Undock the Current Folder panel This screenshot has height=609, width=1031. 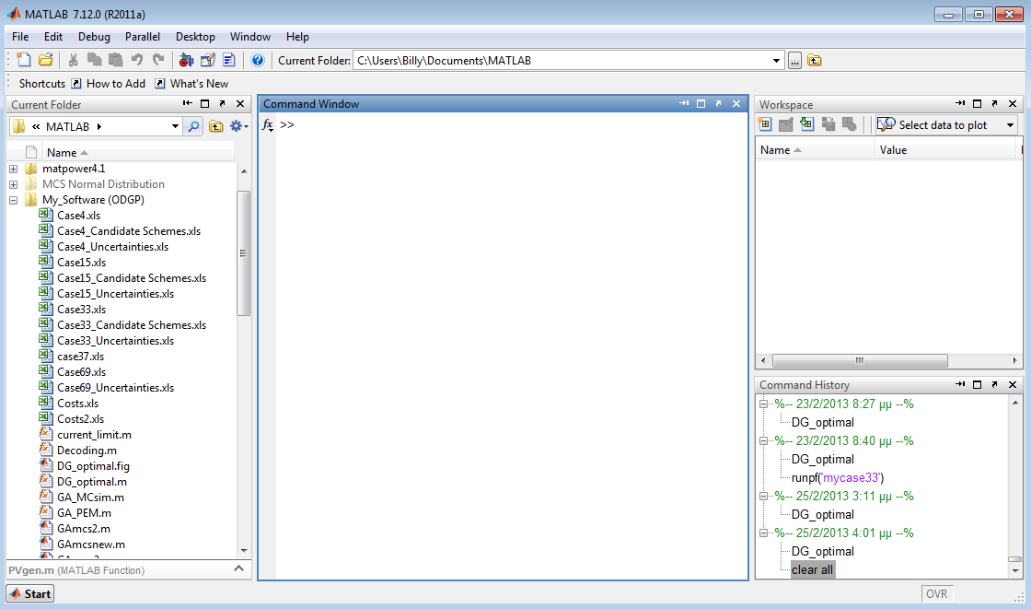pos(222,104)
